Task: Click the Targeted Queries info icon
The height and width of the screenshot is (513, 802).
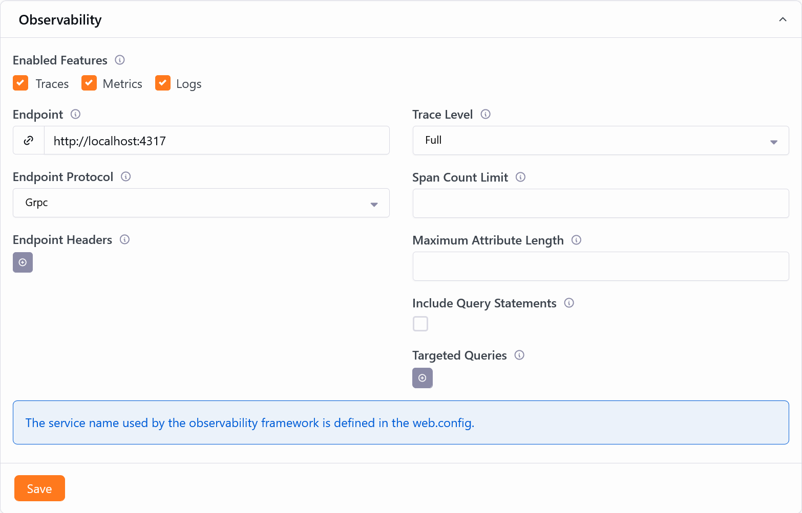Action: (519, 355)
